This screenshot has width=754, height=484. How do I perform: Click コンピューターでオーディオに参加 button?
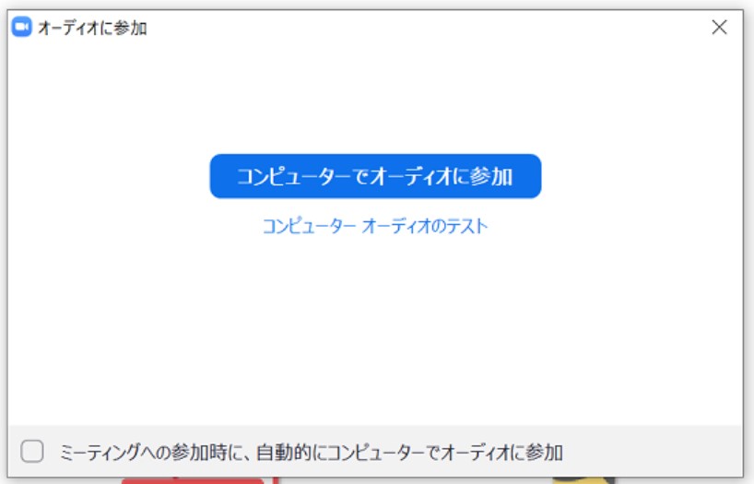(375, 176)
